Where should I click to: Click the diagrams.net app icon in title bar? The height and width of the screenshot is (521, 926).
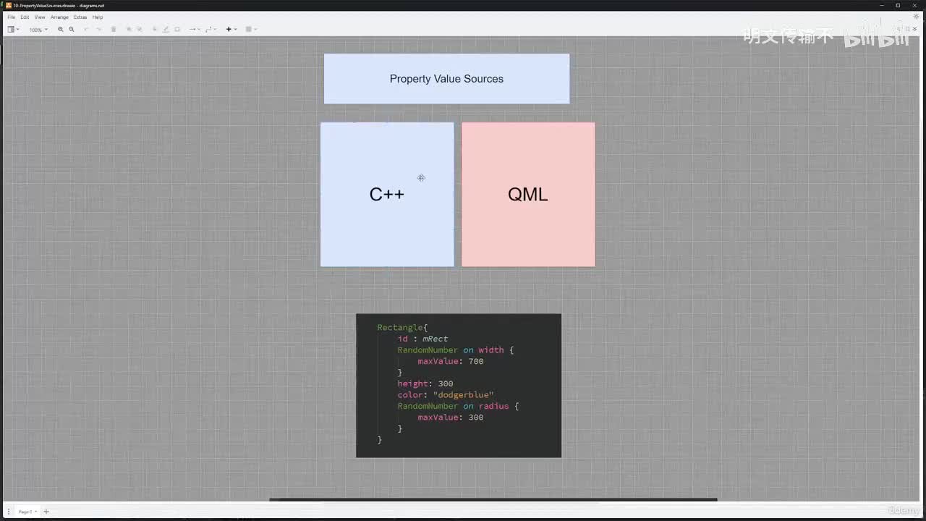[x=9, y=5]
